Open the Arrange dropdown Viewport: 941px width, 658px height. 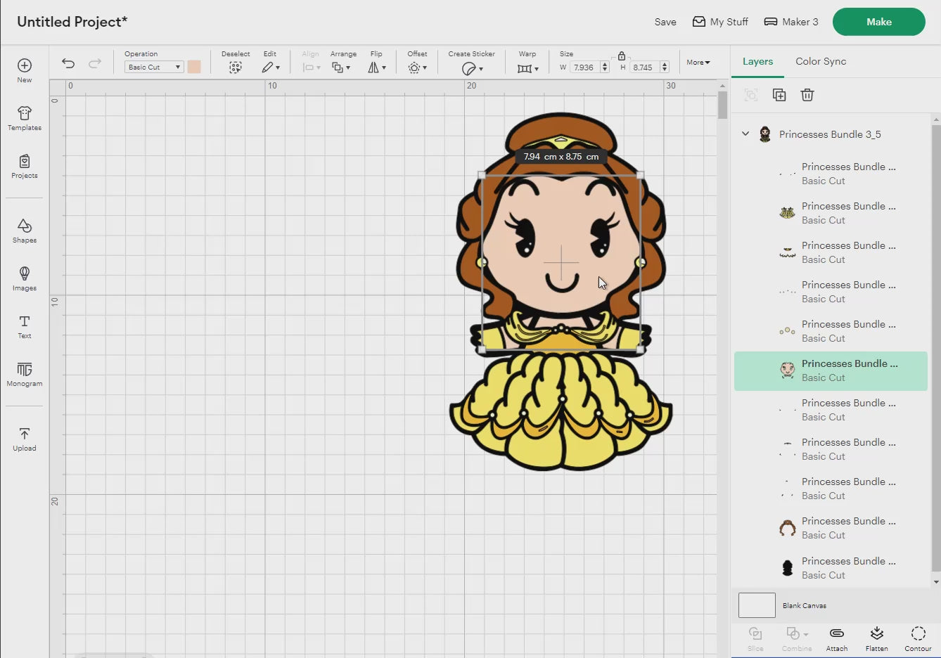[x=341, y=67]
